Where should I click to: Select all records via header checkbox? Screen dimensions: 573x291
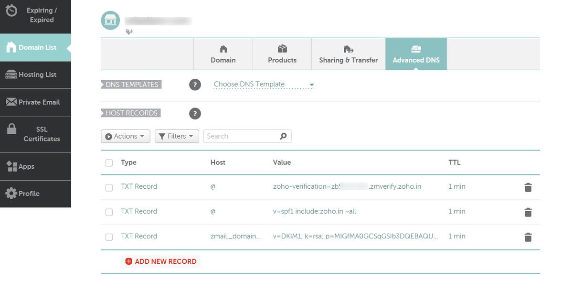[109, 162]
